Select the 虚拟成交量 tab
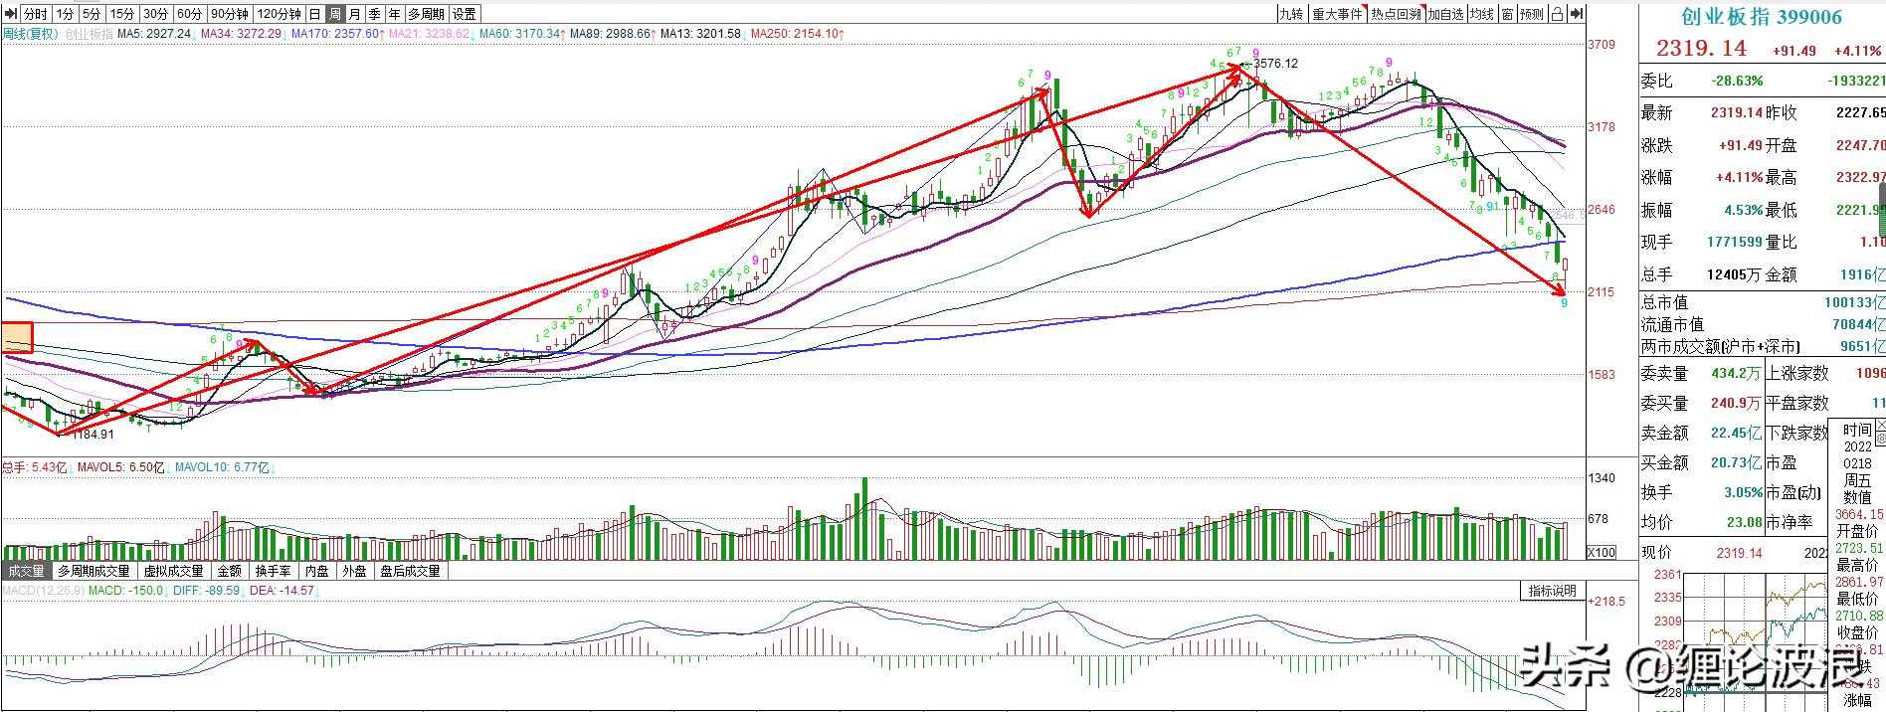 click(x=174, y=571)
